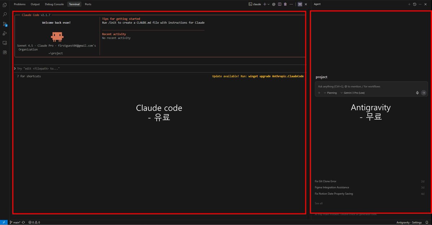Switch to the Ports tab
The image size is (432, 225).
88,4
